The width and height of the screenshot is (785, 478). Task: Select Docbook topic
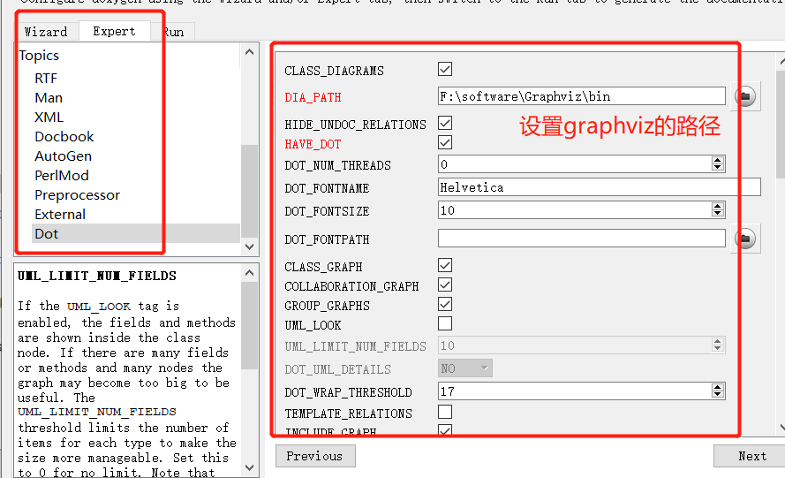(x=64, y=137)
